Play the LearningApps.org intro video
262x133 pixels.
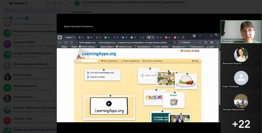click(109, 104)
